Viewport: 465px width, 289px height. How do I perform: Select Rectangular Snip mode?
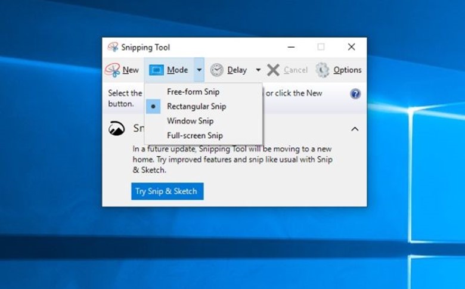[203, 107]
